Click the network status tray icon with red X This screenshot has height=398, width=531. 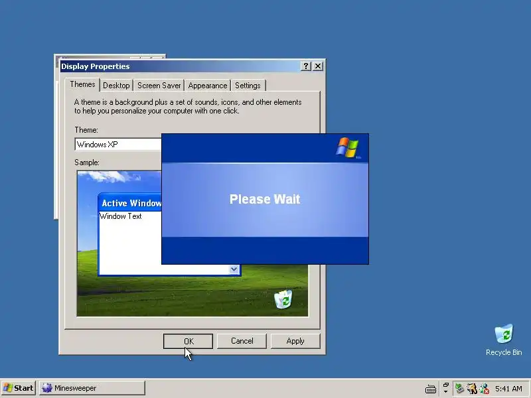(x=485, y=388)
